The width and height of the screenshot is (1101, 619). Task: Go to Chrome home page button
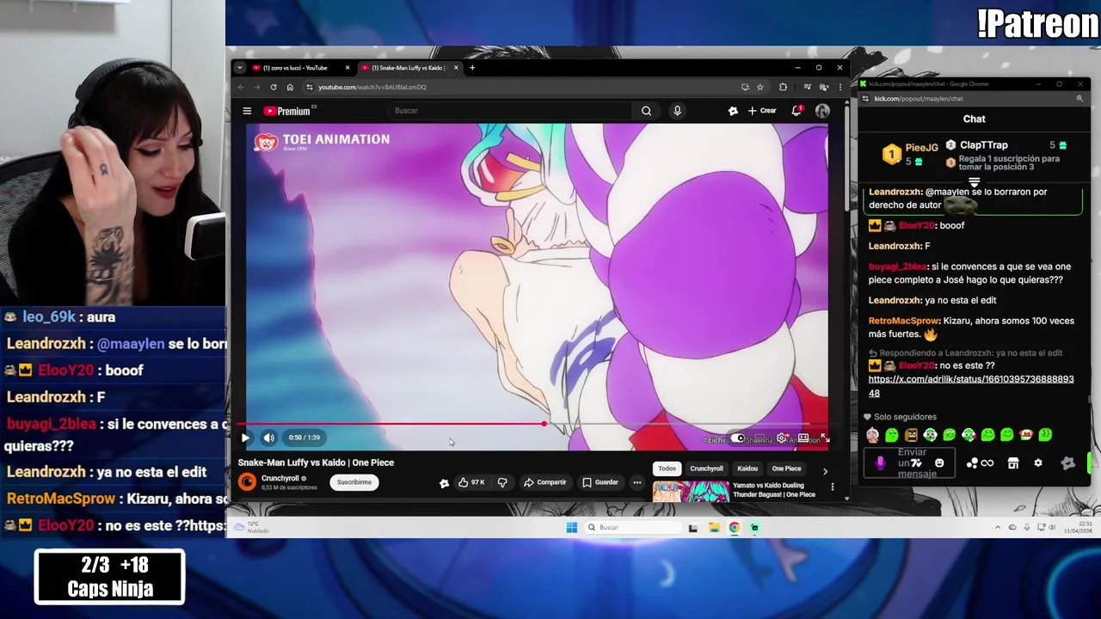point(290,87)
